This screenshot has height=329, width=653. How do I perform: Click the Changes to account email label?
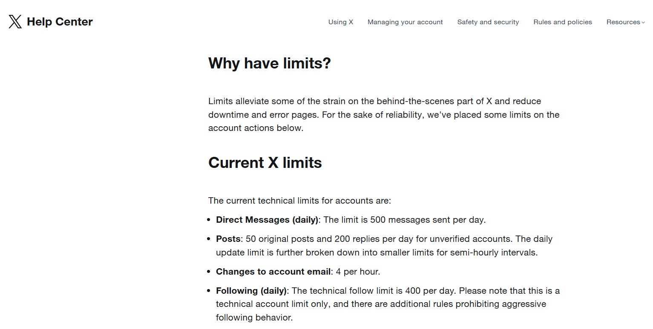tap(273, 272)
